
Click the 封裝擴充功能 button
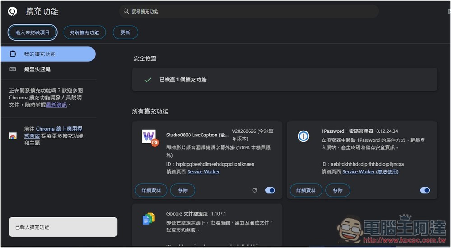tap(85, 32)
